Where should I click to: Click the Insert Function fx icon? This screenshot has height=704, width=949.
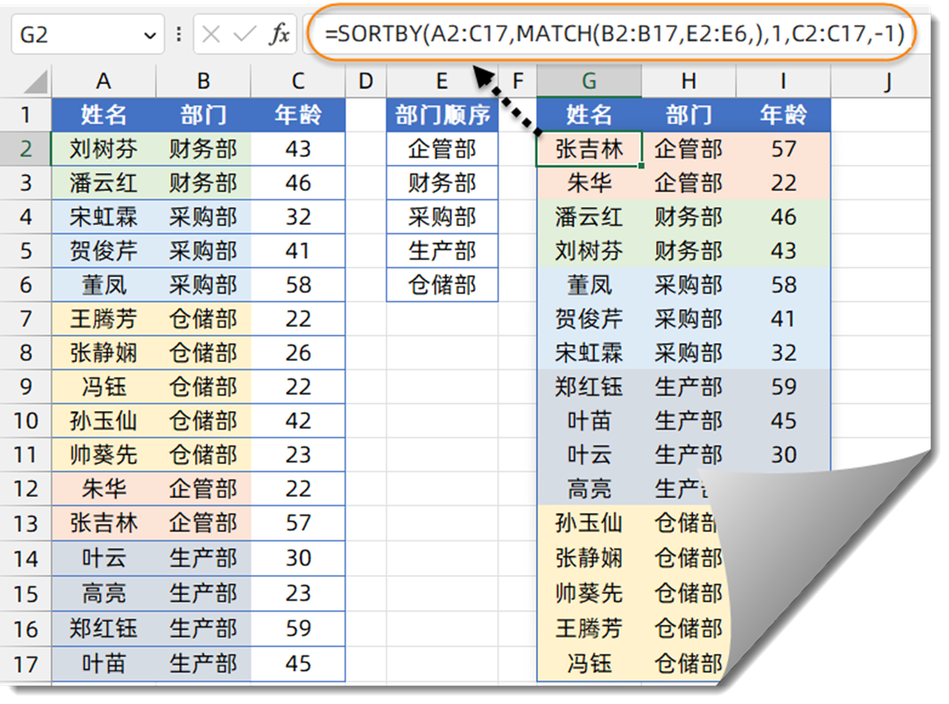[279, 35]
